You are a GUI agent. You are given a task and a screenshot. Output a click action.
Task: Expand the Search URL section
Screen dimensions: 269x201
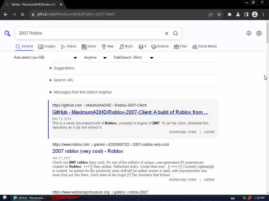click(x=62, y=80)
